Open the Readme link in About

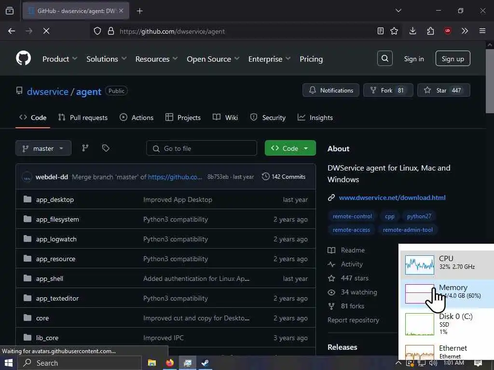tap(346, 250)
